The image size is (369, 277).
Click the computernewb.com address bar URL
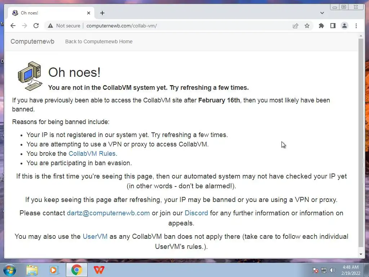coord(121,26)
